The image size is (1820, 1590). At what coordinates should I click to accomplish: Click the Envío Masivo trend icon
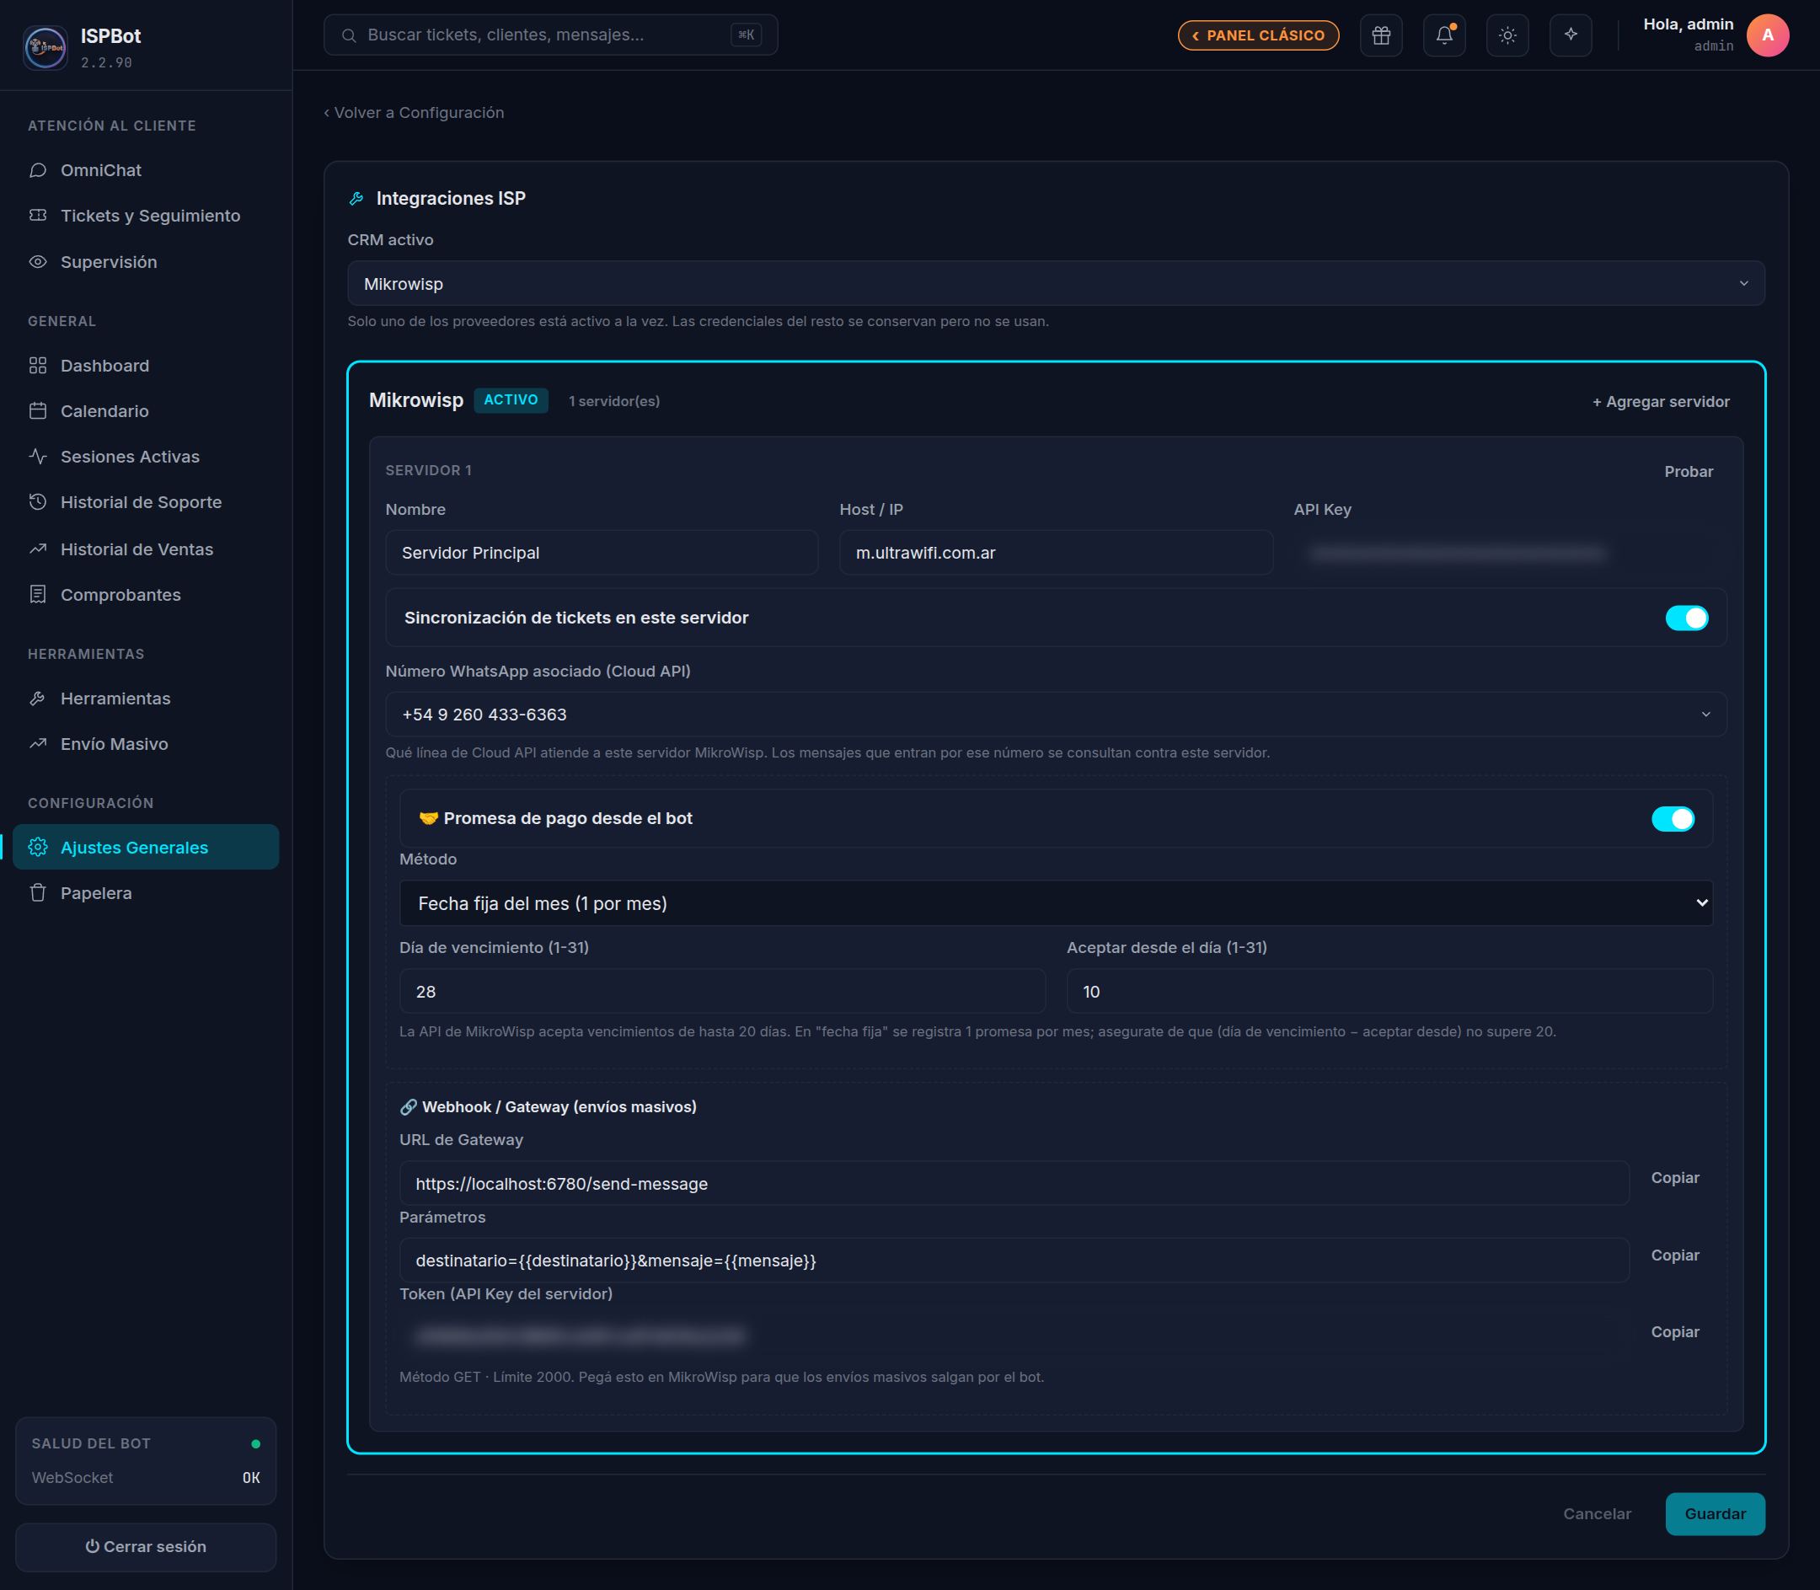(x=37, y=743)
